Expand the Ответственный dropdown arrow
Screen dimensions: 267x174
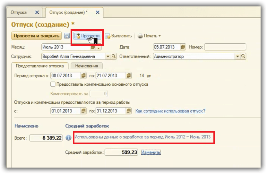click(237, 56)
